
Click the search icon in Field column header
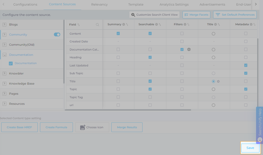(97, 25)
